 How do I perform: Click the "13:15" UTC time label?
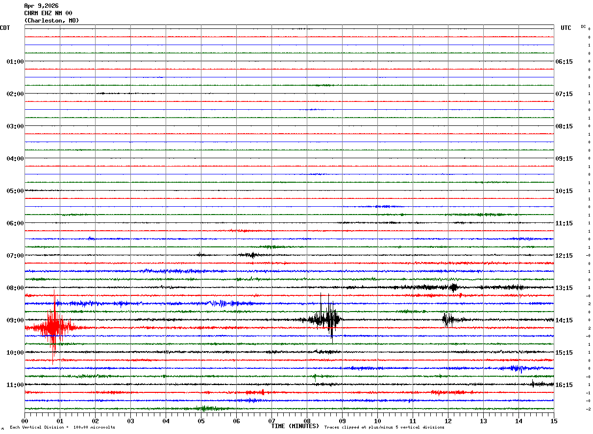point(564,288)
